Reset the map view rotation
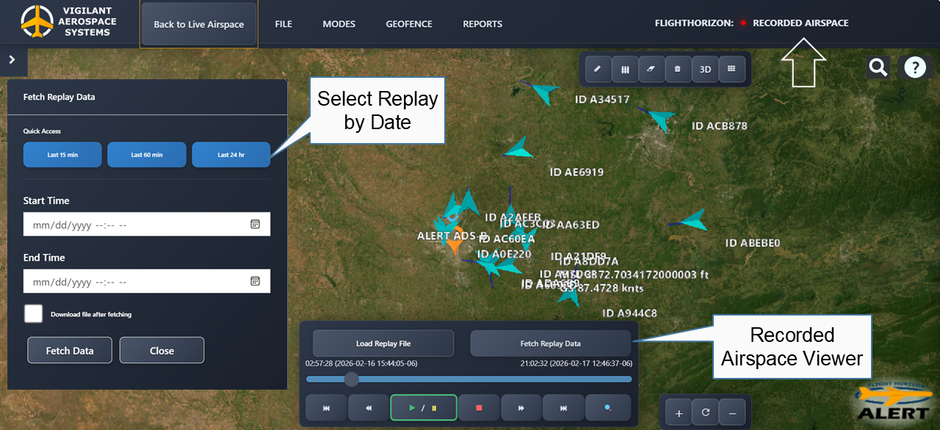940x430 pixels. [x=705, y=413]
